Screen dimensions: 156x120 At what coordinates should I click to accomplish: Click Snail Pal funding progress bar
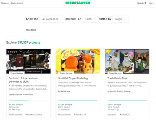[x=78, y=101]
